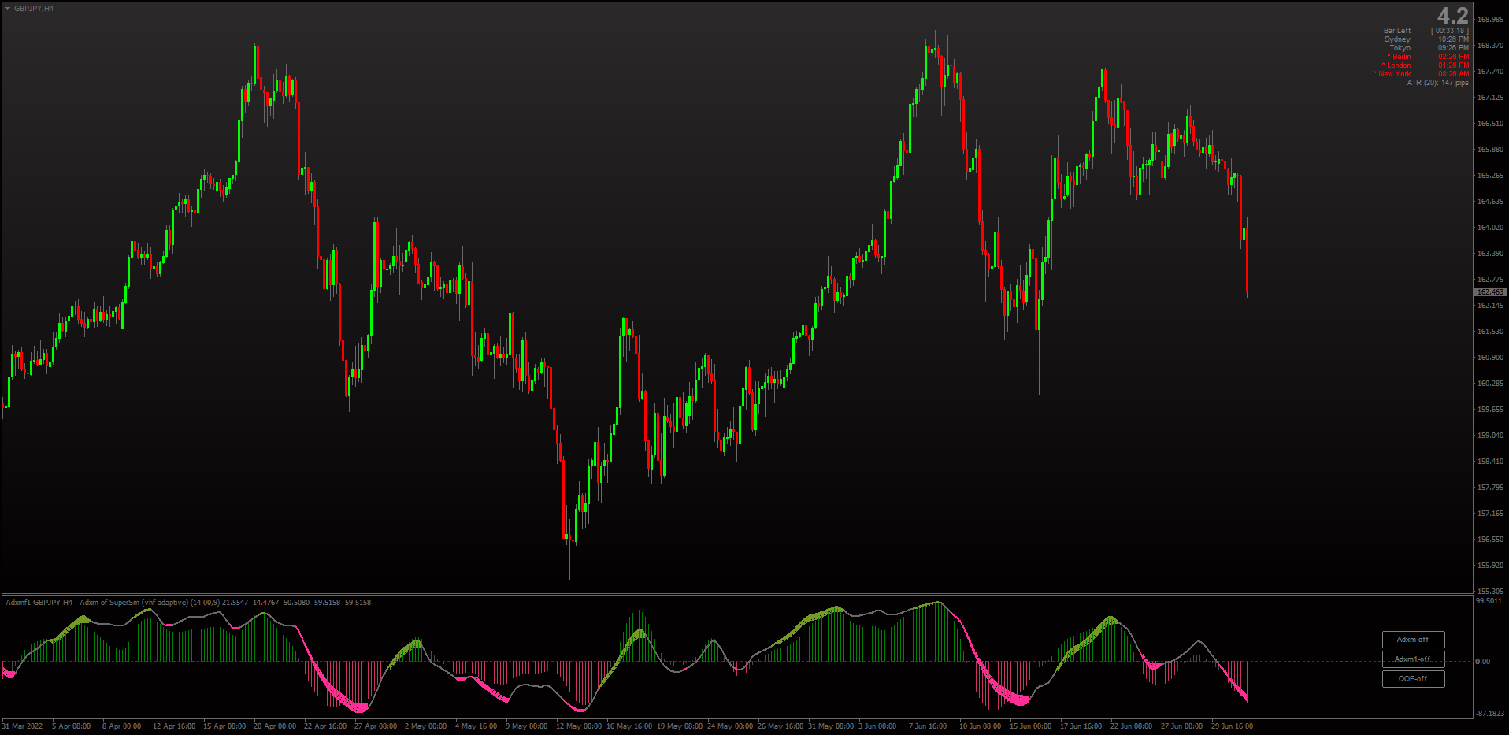Click the 156.550 price axis label

1490,540
